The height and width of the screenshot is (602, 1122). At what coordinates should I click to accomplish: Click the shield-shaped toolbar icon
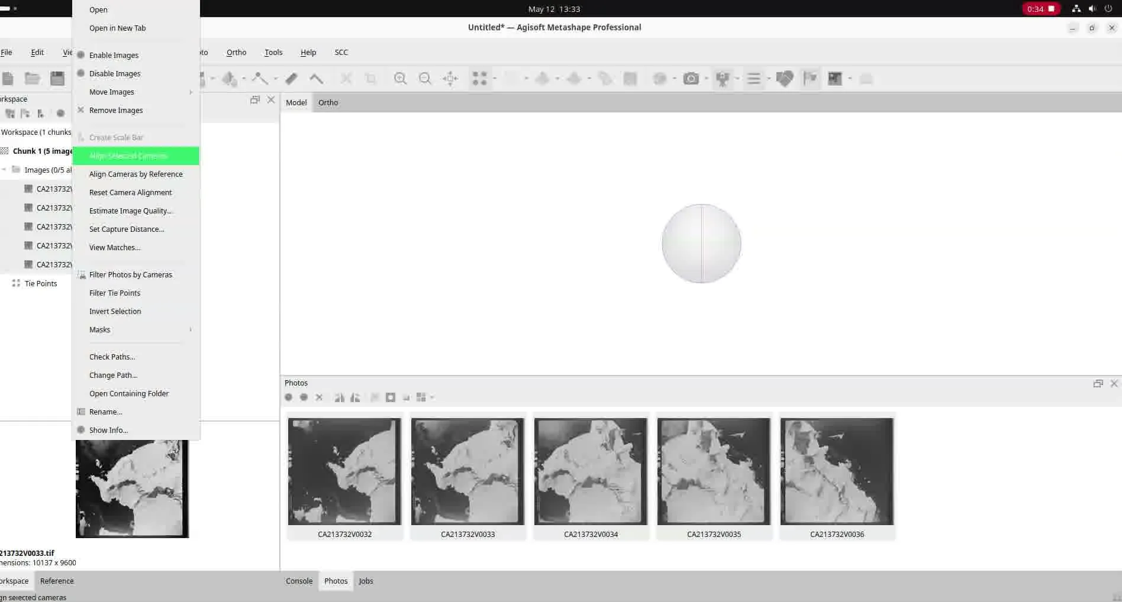pyautogui.click(x=785, y=79)
